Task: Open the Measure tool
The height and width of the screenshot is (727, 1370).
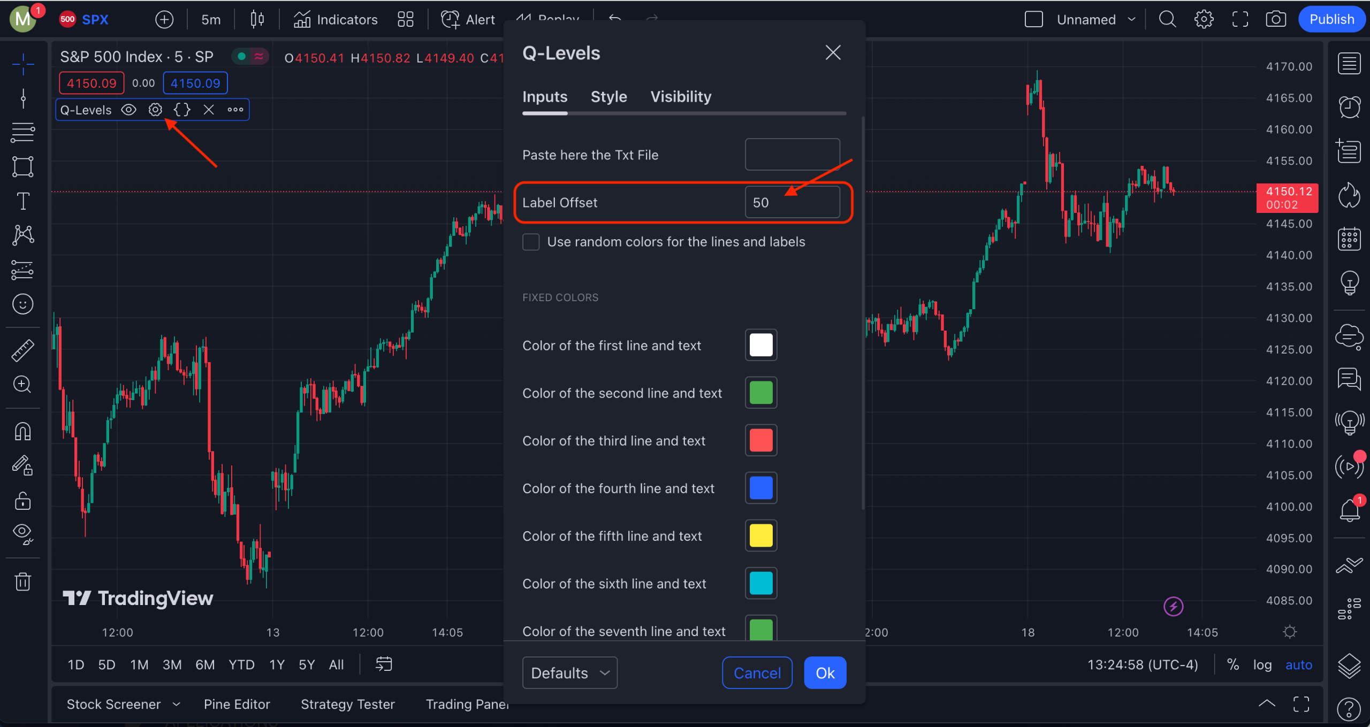Action: point(22,350)
